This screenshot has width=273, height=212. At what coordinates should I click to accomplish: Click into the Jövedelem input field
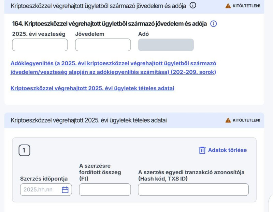coord(103,45)
